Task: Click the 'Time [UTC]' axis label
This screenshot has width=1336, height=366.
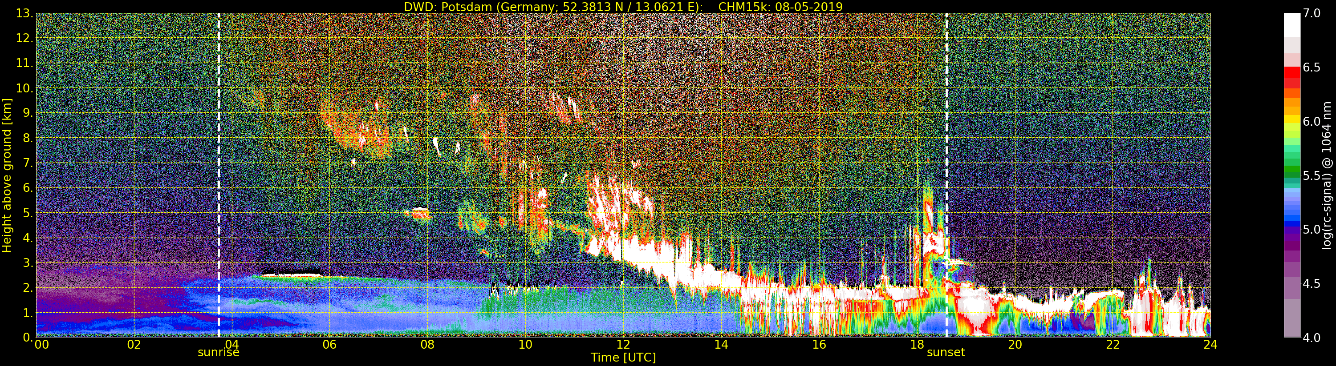Action: (623, 358)
